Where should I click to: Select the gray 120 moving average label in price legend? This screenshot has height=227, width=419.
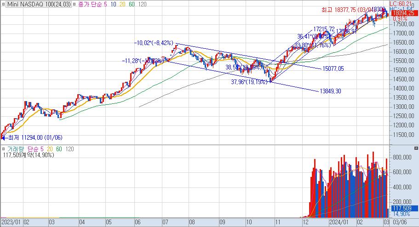pyautogui.click(x=143, y=4)
